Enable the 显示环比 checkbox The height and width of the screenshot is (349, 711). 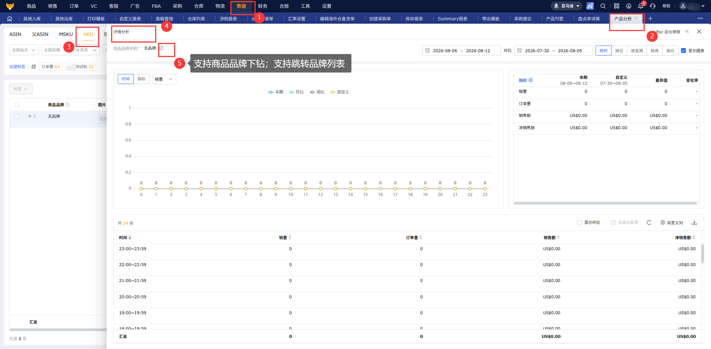[x=579, y=222]
